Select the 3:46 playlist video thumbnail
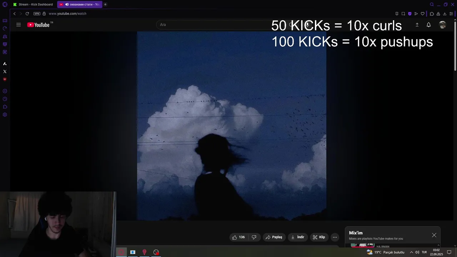This screenshot has height=257, width=457. point(362,245)
